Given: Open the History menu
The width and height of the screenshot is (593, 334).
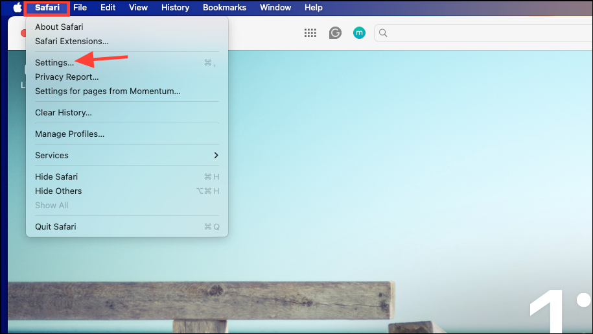Looking at the screenshot, I should tap(175, 8).
